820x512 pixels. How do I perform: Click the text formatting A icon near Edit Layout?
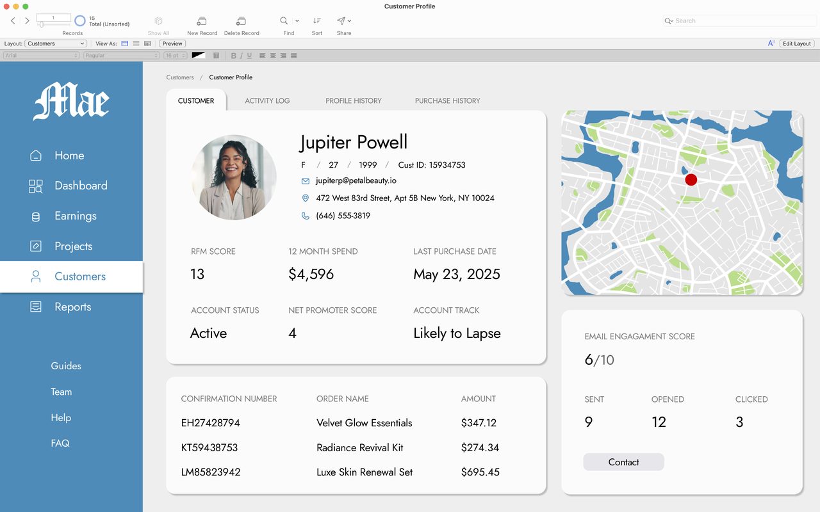(x=771, y=44)
